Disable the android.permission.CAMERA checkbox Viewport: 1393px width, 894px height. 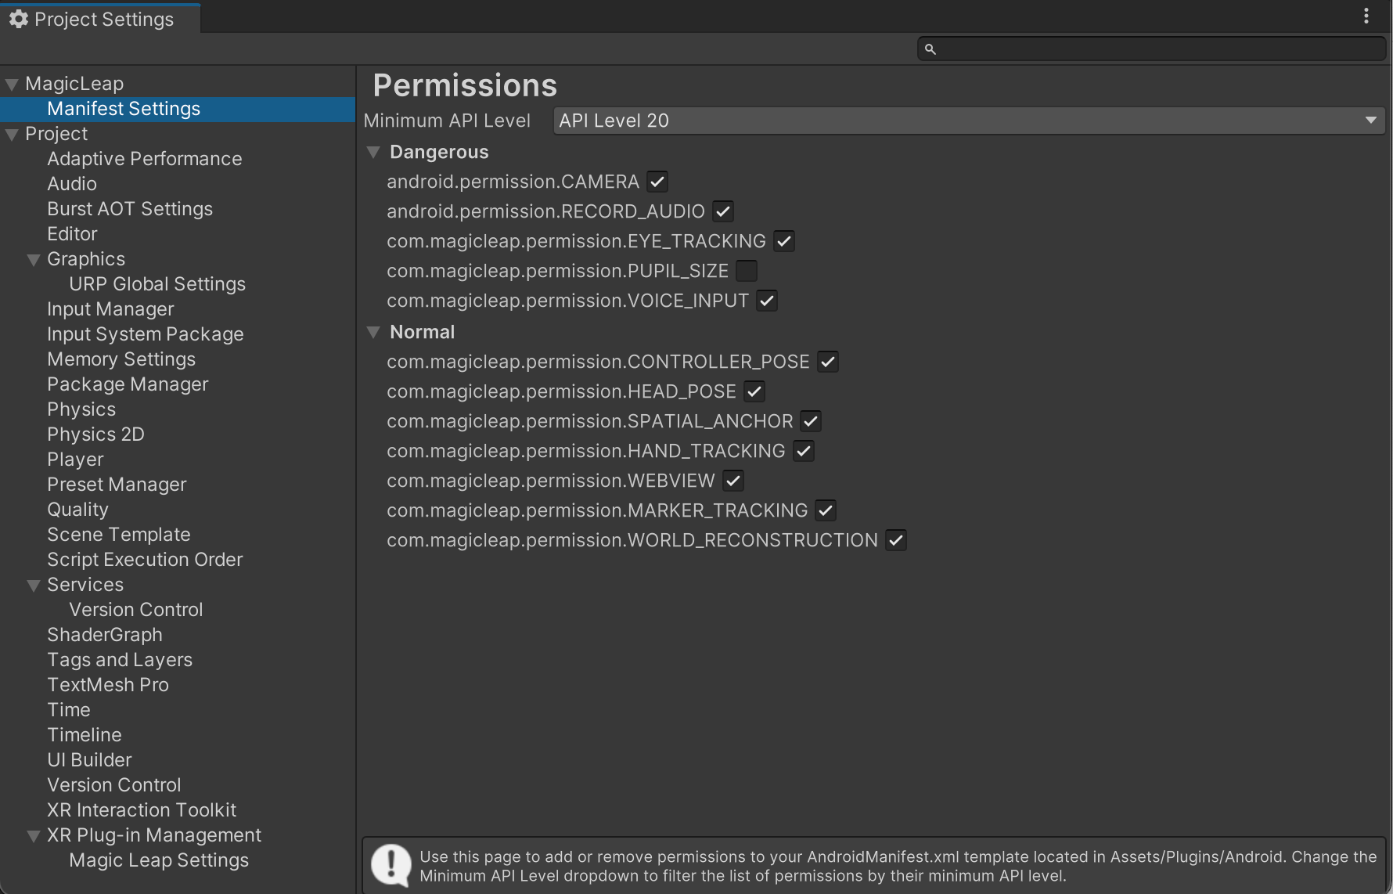pyautogui.click(x=657, y=181)
